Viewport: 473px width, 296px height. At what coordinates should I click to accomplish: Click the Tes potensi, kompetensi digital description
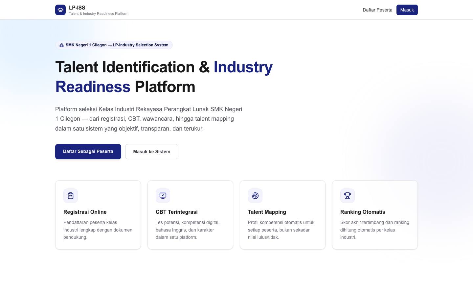coord(188,230)
